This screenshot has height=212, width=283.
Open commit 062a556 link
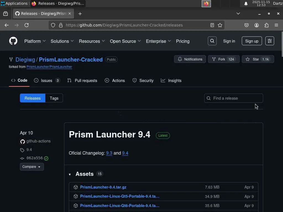(35, 158)
